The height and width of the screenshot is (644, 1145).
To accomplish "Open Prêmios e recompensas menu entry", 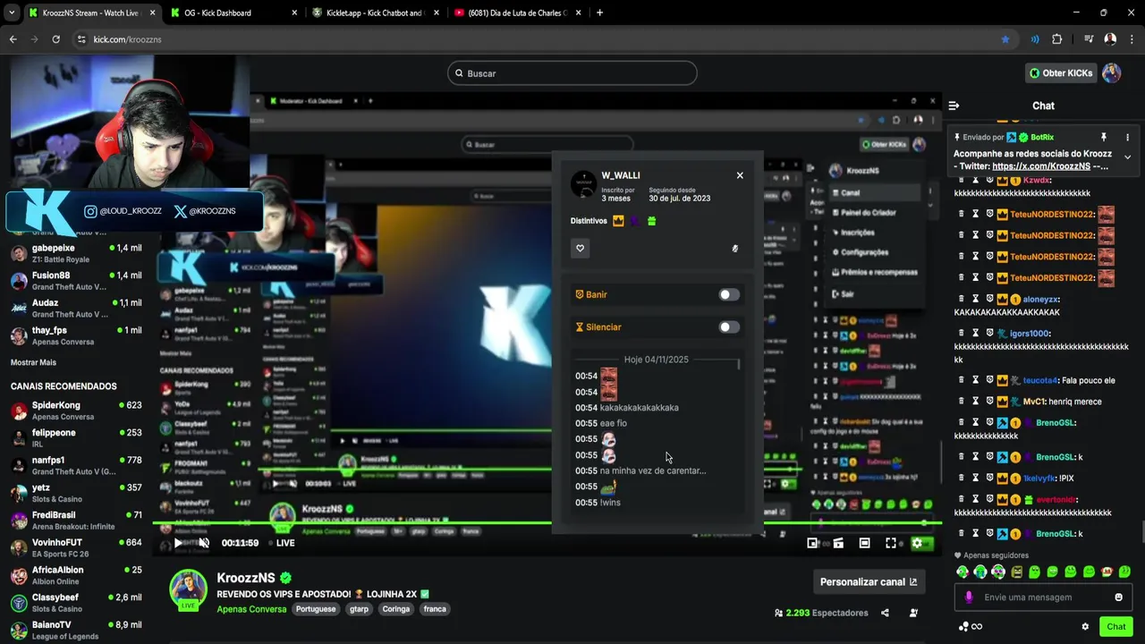I will click(x=874, y=272).
